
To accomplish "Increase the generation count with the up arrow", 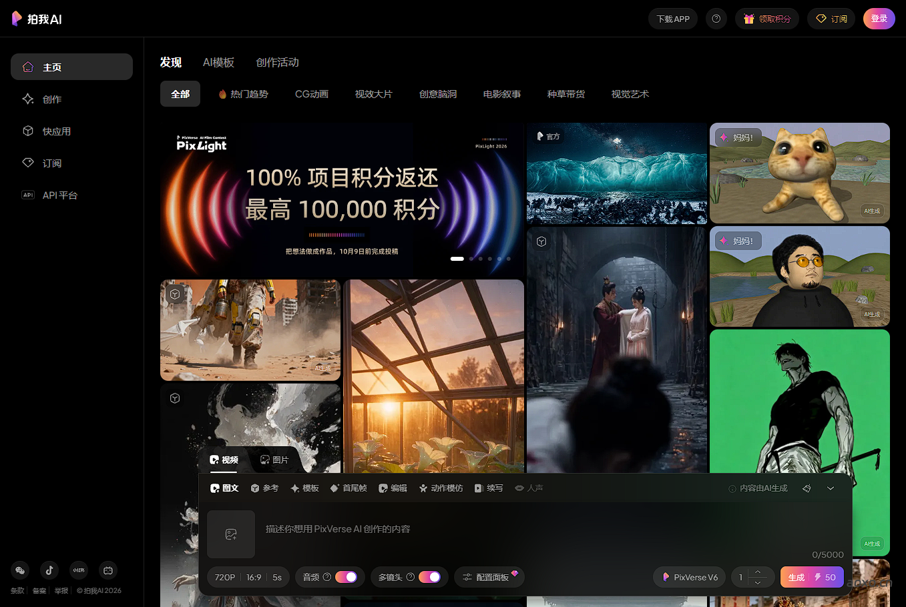I will pos(758,572).
